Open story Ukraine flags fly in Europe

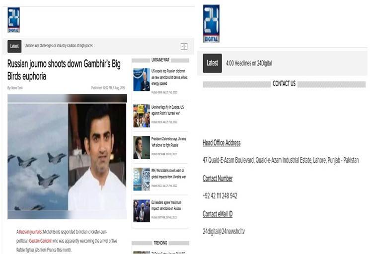[x=167, y=110]
